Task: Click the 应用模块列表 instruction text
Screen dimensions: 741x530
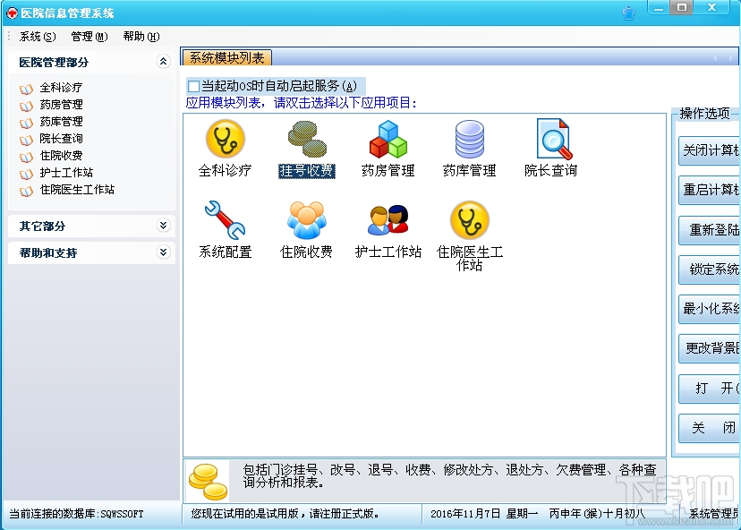Action: pyautogui.click(x=302, y=103)
